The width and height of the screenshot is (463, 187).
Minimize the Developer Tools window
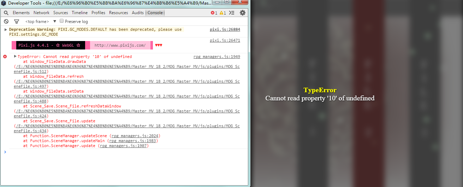pos(217,2)
